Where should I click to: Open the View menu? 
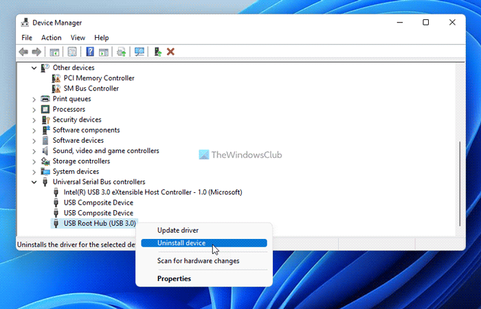[78, 38]
